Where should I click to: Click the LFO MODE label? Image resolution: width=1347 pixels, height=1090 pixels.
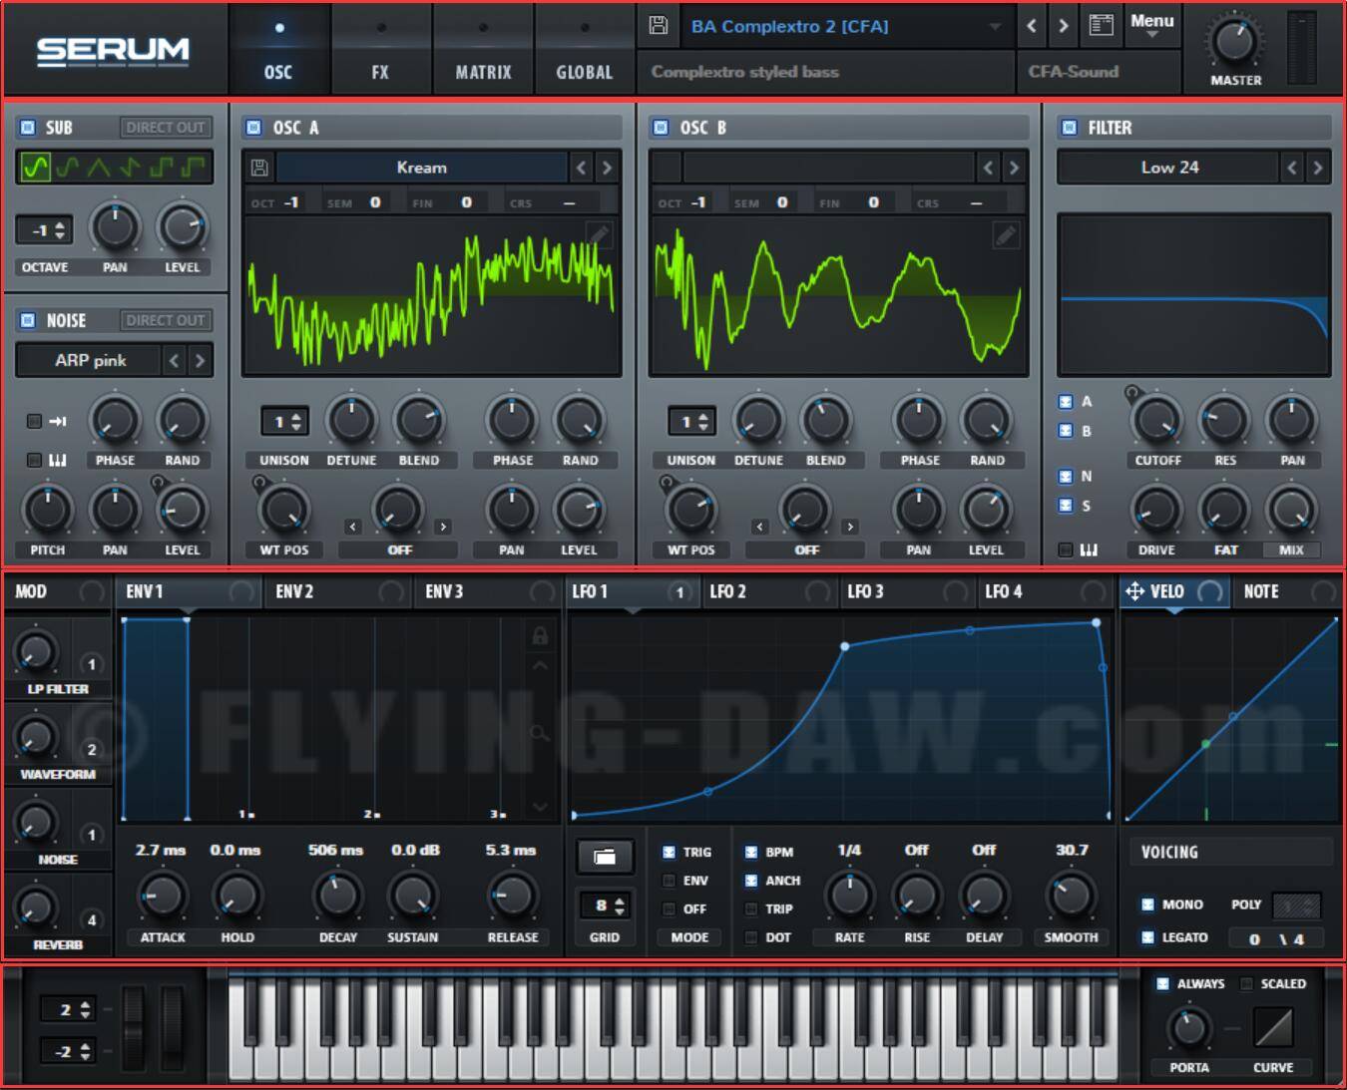coord(689,937)
